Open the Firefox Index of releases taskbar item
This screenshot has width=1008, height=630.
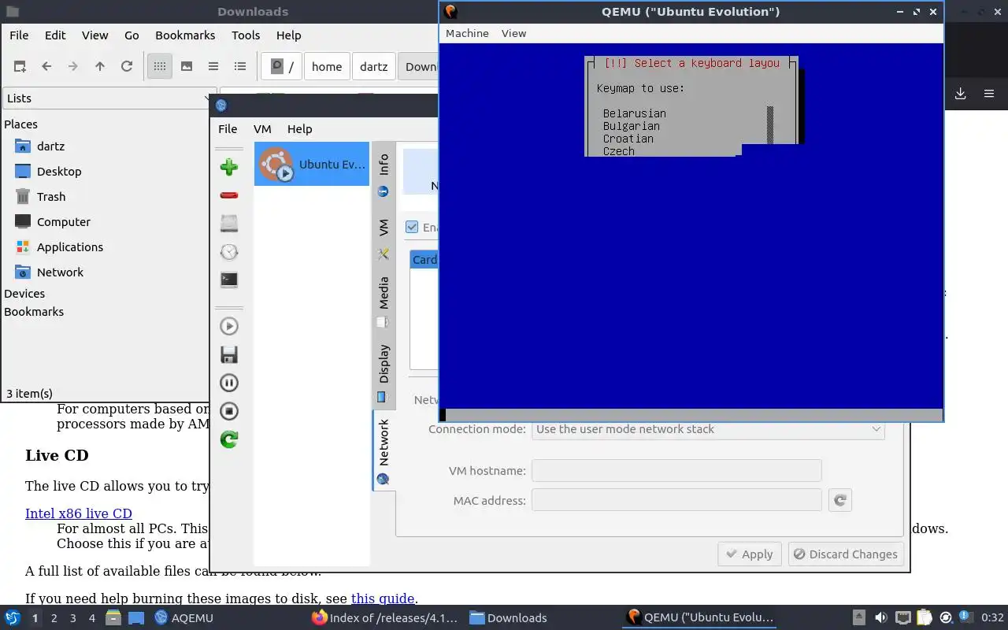tap(384, 617)
